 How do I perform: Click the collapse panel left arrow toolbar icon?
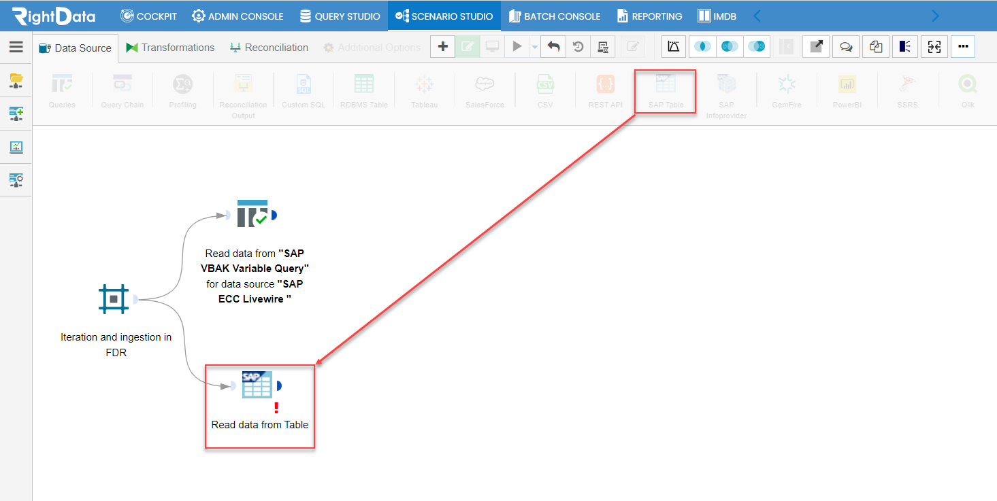[786, 47]
